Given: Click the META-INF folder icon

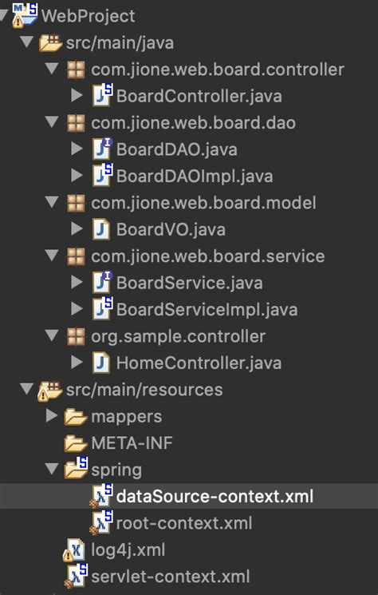Looking at the screenshot, I should coord(76,442).
